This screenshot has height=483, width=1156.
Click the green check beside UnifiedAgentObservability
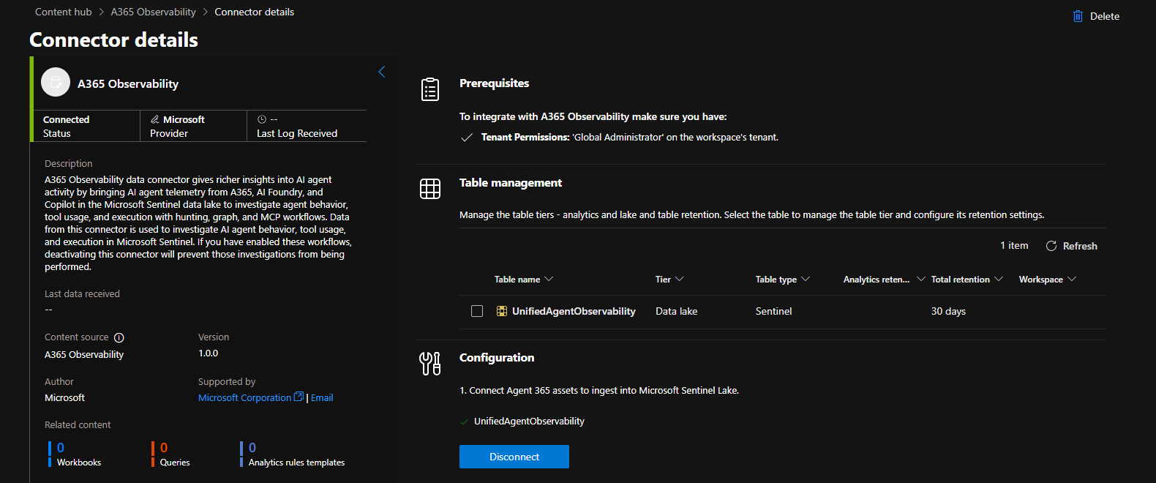click(464, 422)
